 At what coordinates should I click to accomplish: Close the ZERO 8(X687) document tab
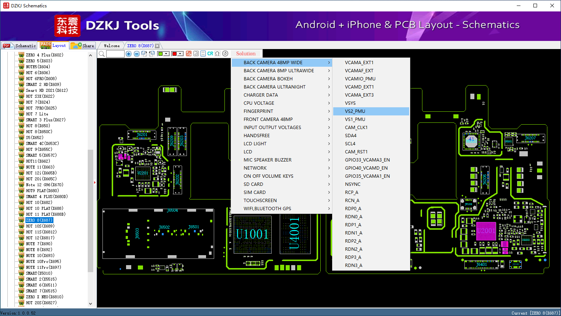(x=157, y=46)
